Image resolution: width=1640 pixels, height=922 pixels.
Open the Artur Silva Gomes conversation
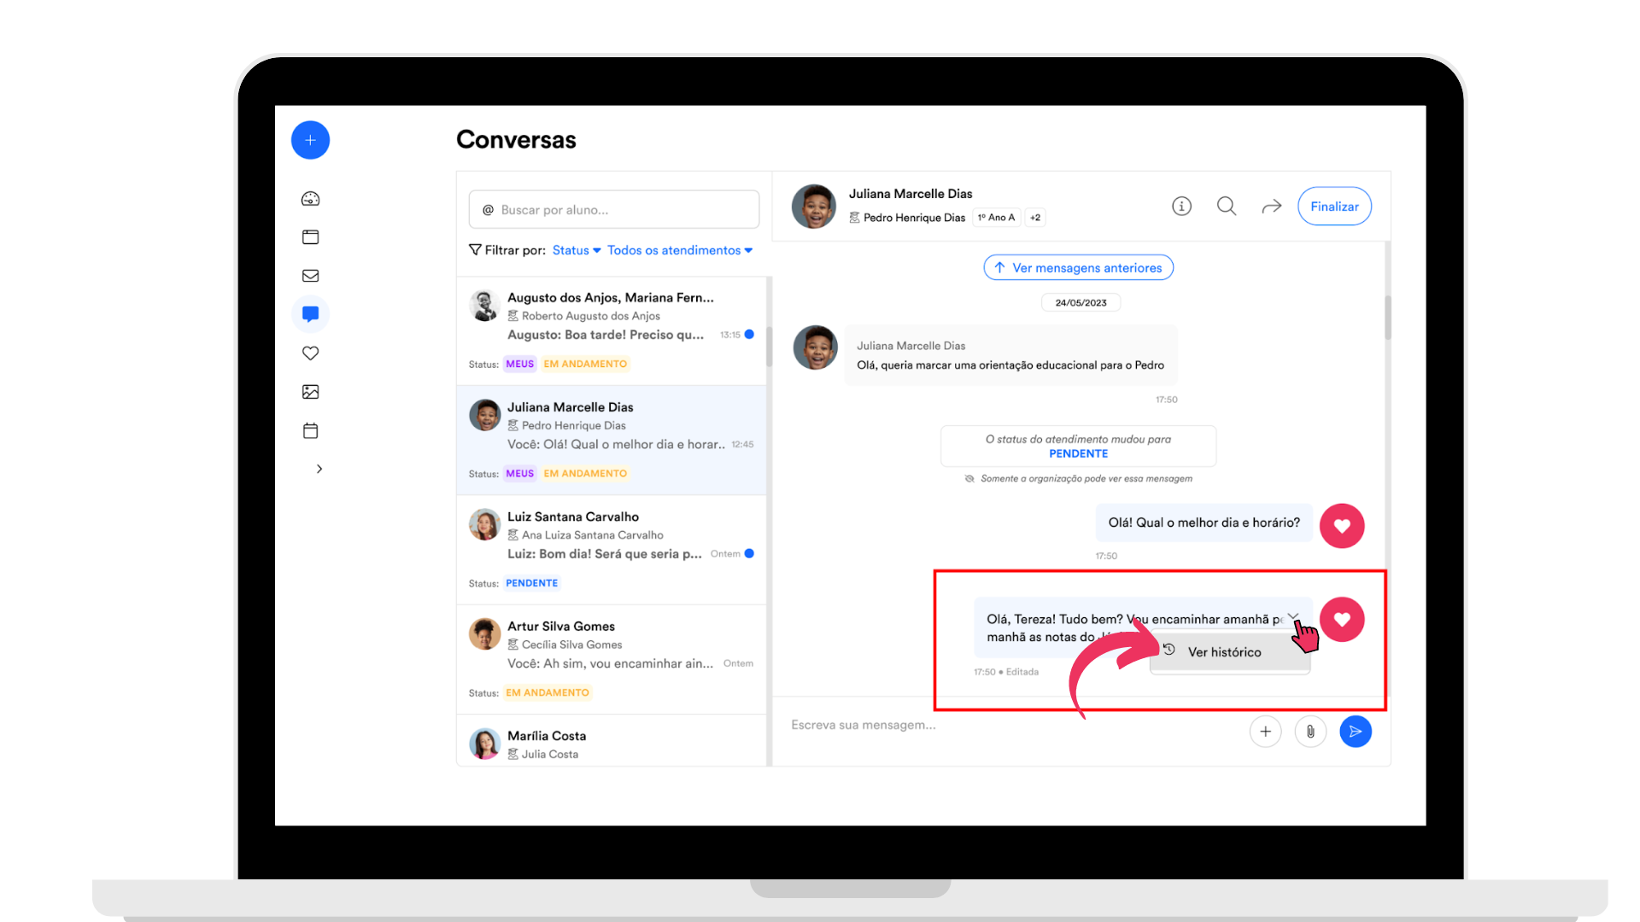612,660
